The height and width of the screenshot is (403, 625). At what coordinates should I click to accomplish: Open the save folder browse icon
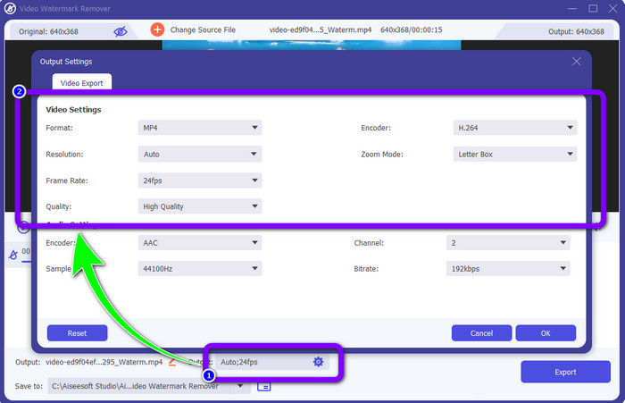pos(264,386)
